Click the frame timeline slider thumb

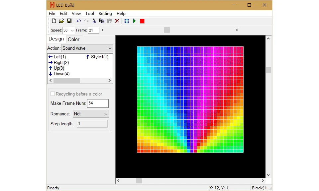pos(167,30)
